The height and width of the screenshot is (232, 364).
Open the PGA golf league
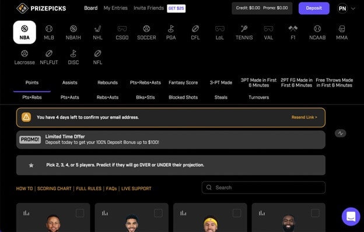(171, 33)
